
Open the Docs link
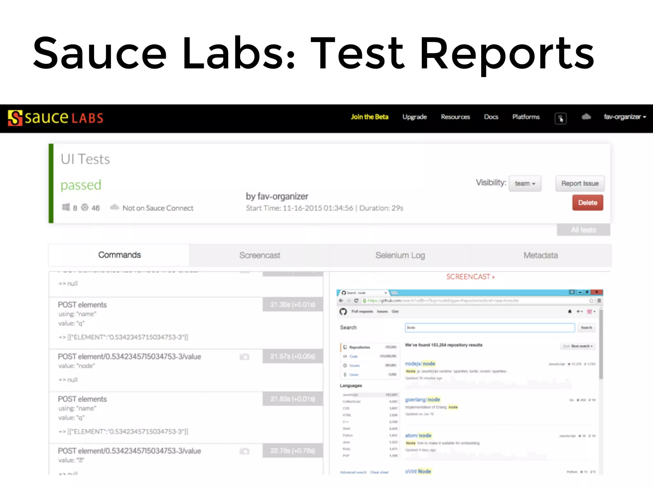click(491, 117)
